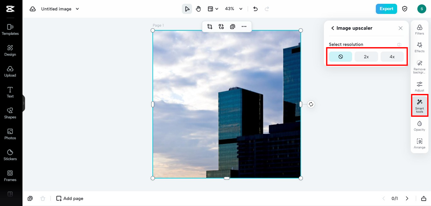Open the user account avatar
This screenshot has height=206, width=431.
pyautogui.click(x=422, y=9)
